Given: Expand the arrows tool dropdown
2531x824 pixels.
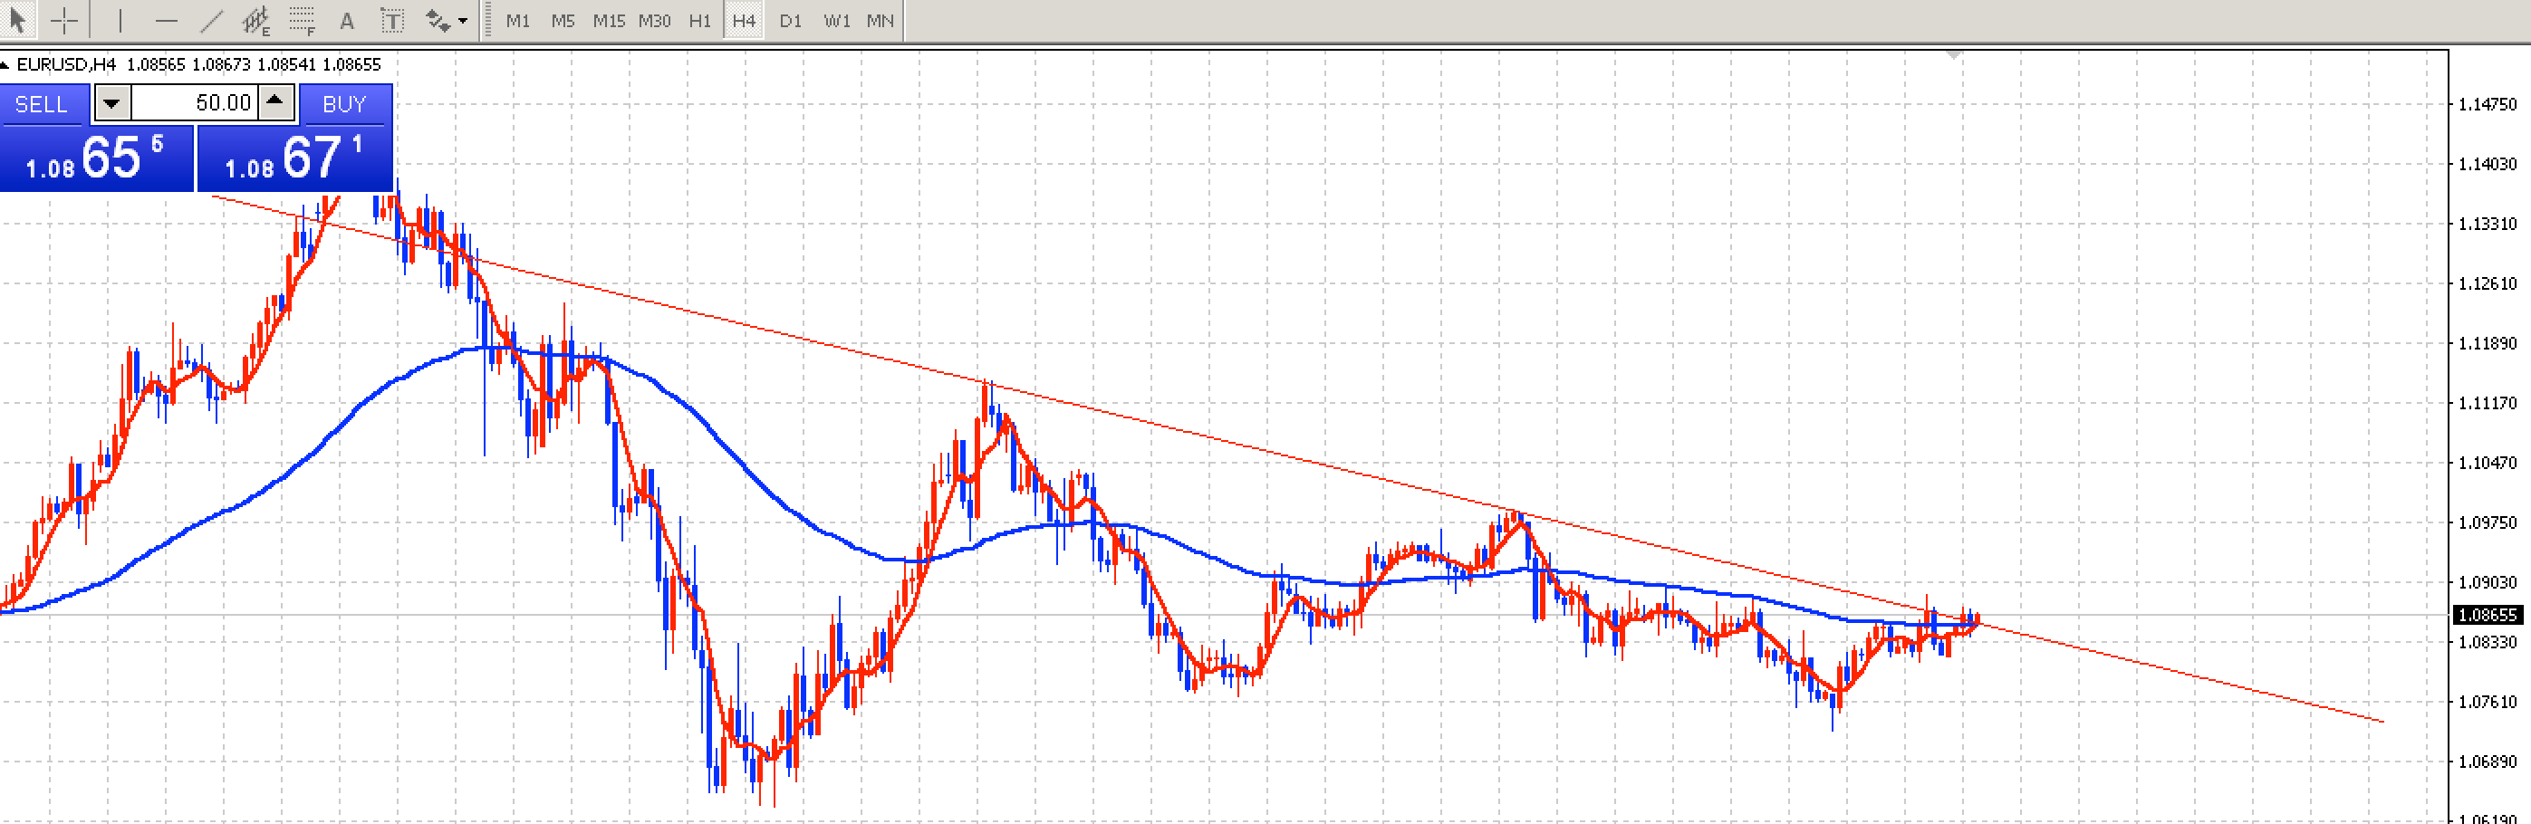Looking at the screenshot, I should (x=463, y=20).
